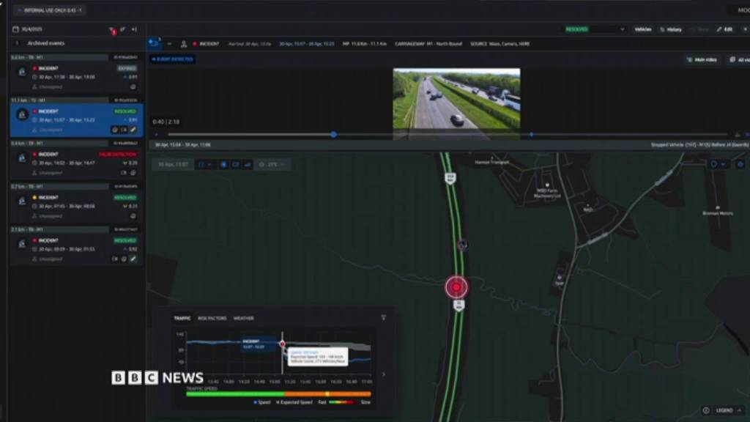Toggle the Expected Speed series in legend
Viewport: 750px width, 422px height.
pyautogui.click(x=294, y=402)
